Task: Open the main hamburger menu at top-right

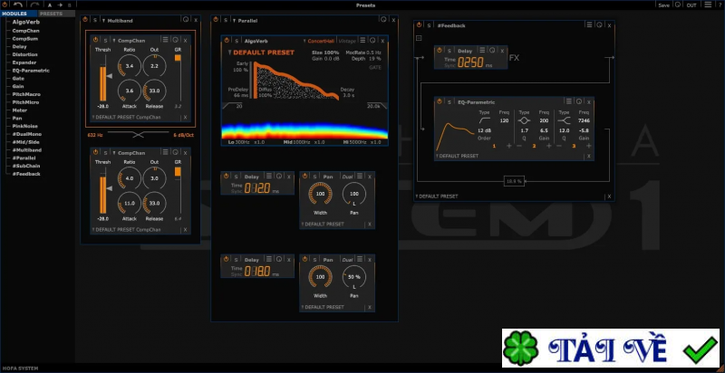Action: 708,5
